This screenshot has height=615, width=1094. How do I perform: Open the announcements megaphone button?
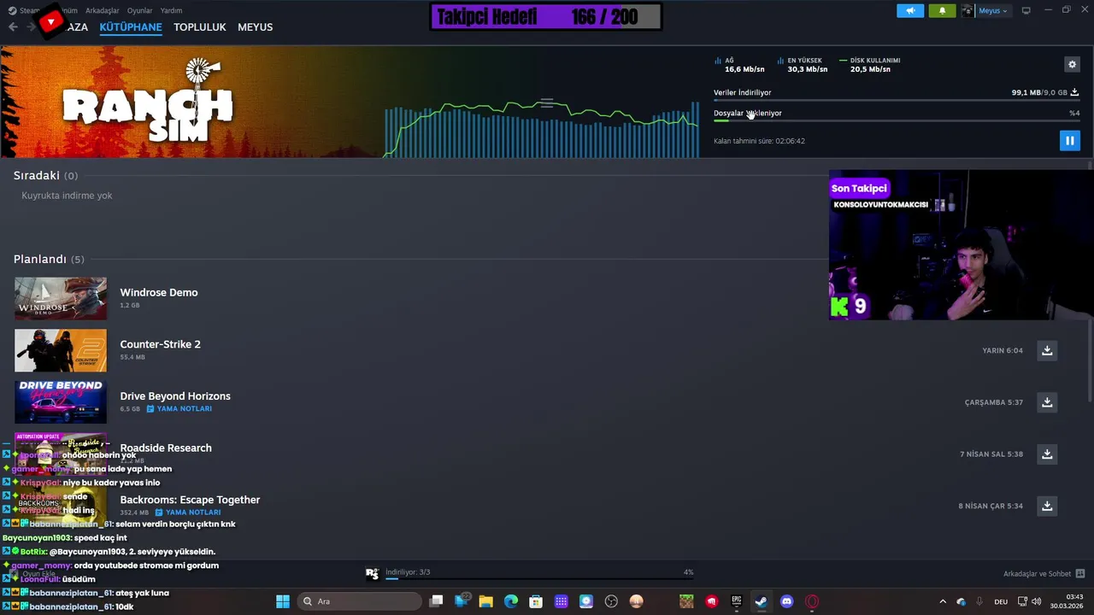pos(910,10)
